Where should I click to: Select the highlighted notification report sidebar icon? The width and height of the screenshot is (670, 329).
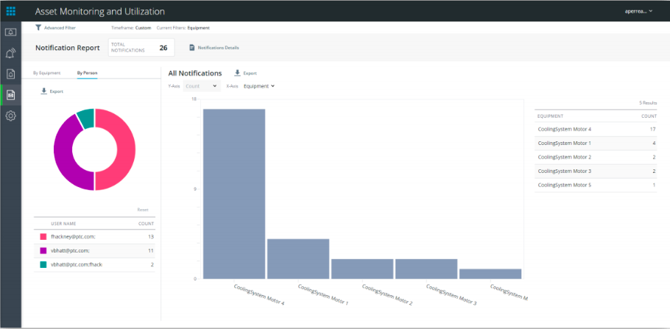[x=11, y=94]
